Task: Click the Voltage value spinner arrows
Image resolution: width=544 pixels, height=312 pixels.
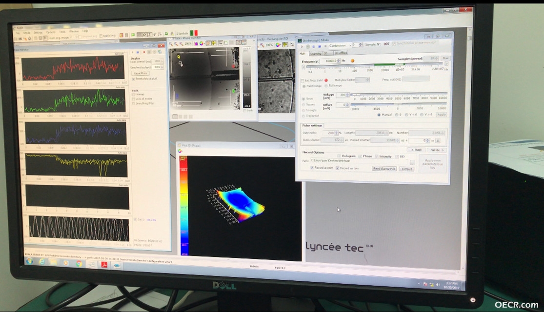Action: coord(348,95)
